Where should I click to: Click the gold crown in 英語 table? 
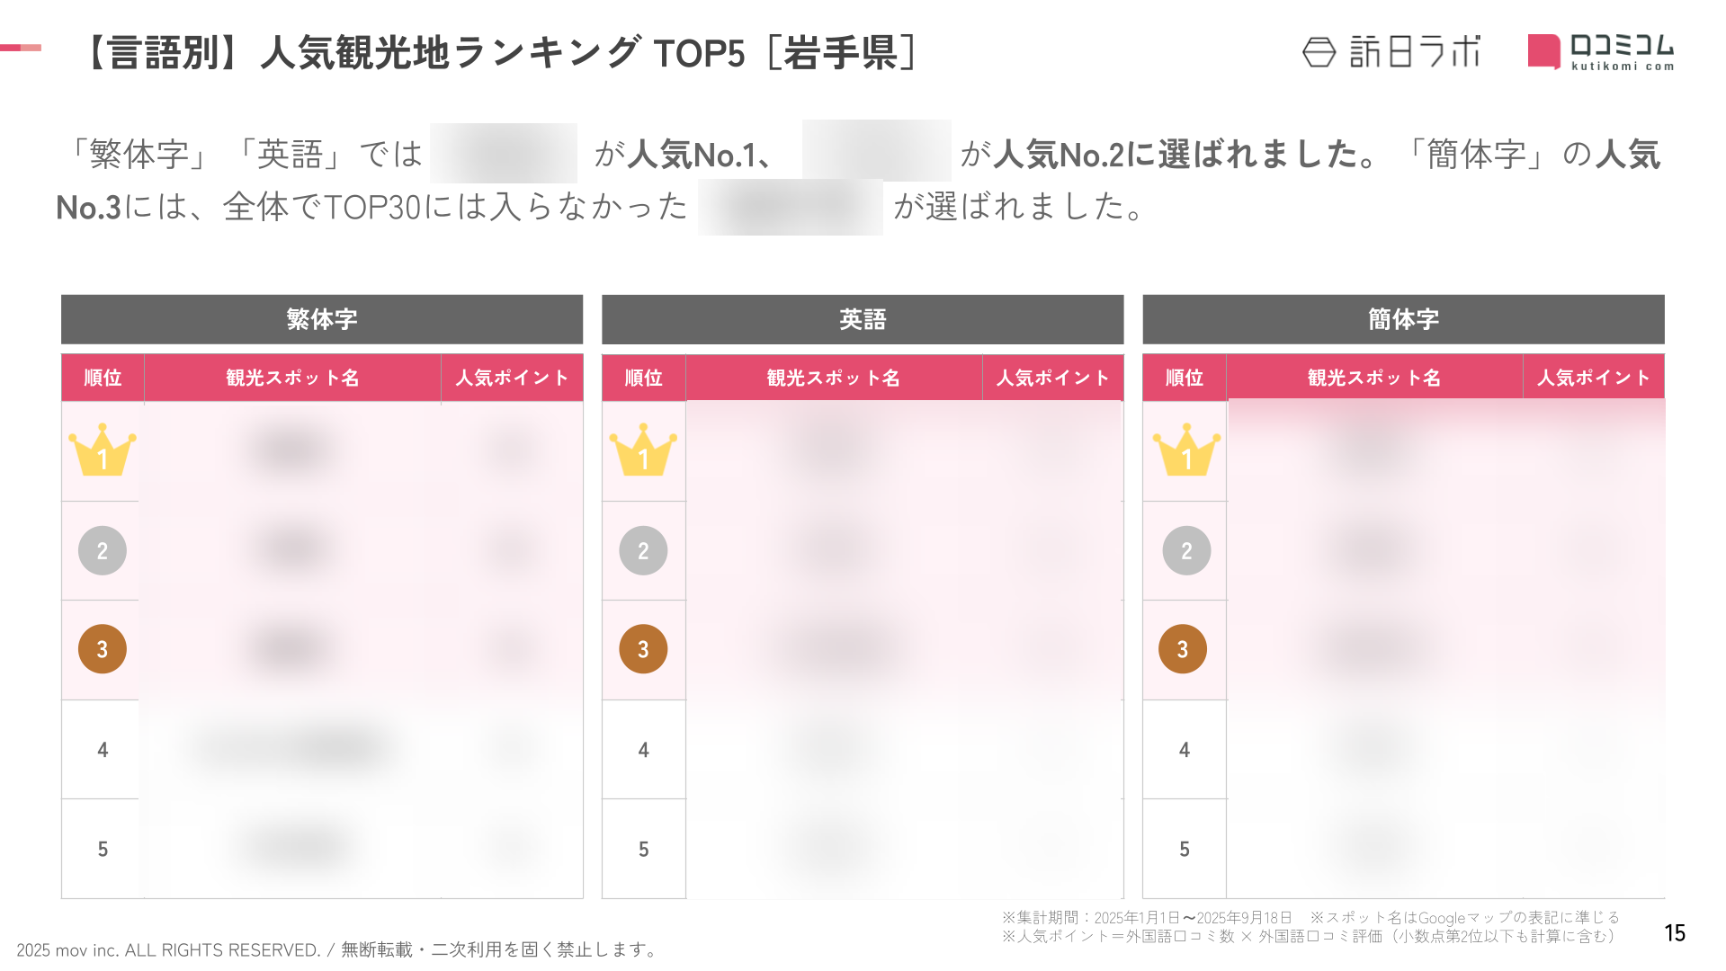[643, 450]
